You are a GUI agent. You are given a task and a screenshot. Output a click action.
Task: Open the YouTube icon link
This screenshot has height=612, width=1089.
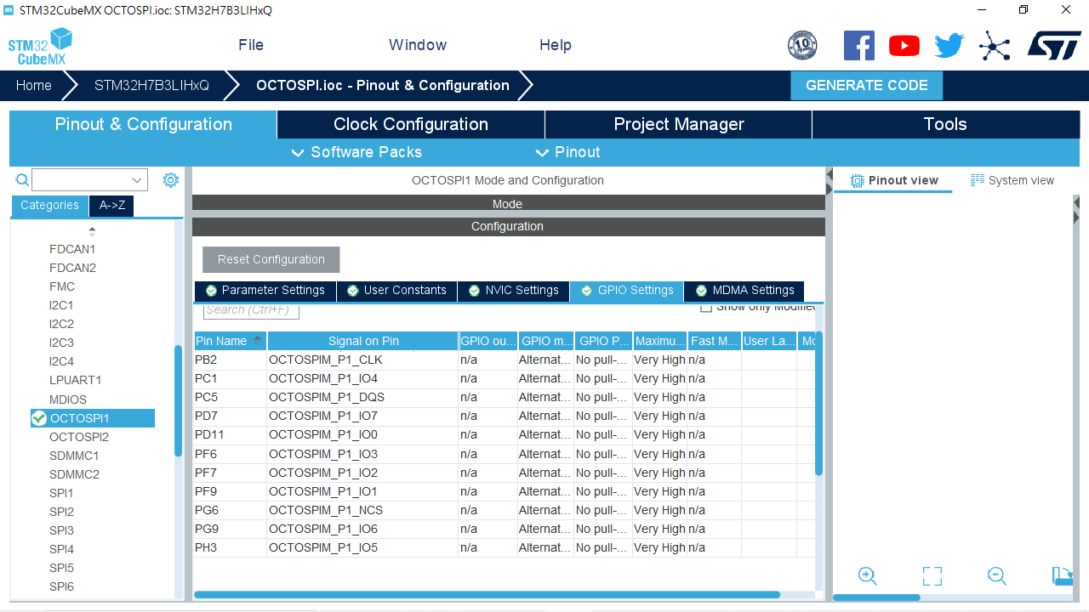(904, 45)
